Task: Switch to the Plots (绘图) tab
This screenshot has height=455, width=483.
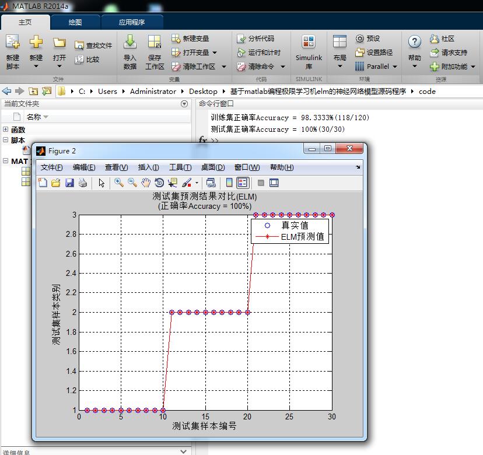Action: (x=75, y=22)
